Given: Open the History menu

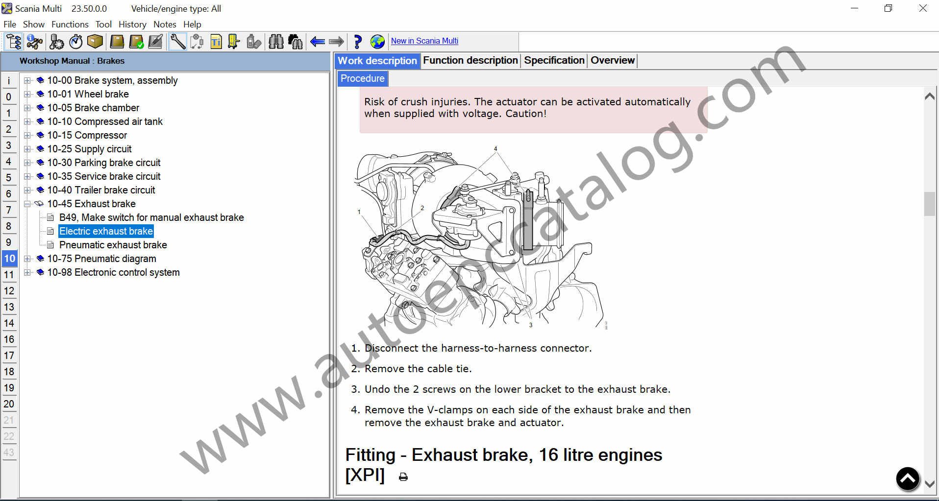Looking at the screenshot, I should (132, 24).
